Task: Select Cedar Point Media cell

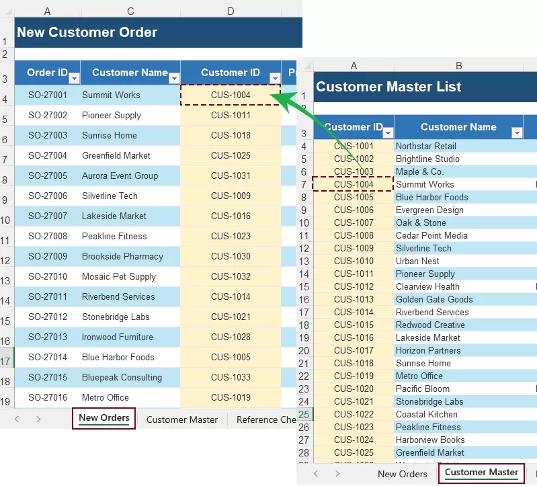Action: [x=458, y=236]
